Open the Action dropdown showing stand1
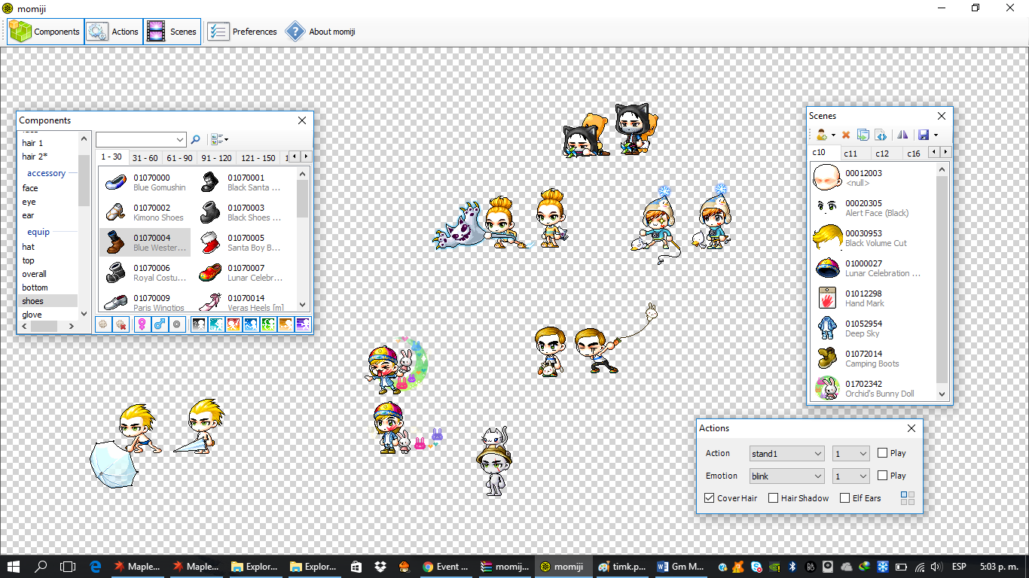1029x578 pixels. [x=786, y=454]
